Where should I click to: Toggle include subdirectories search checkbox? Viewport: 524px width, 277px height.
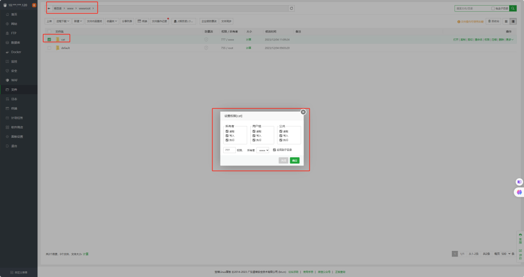pos(493,8)
